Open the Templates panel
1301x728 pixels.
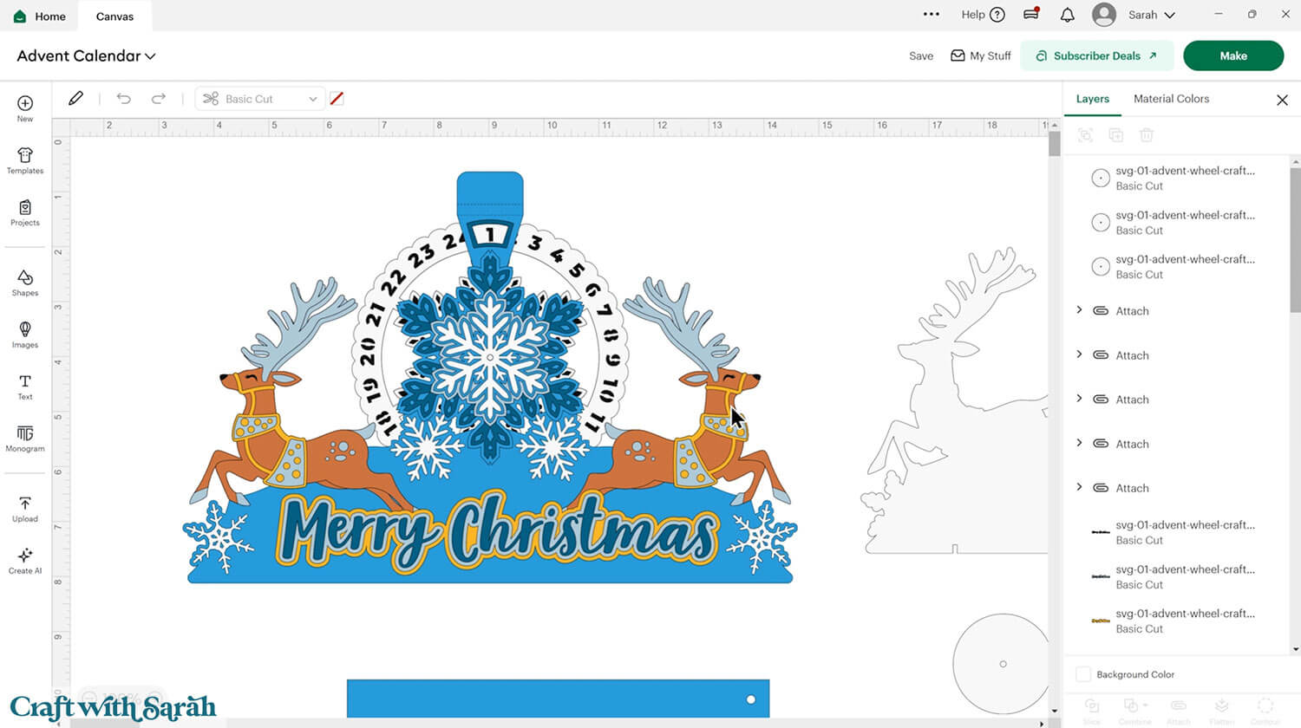coord(24,162)
